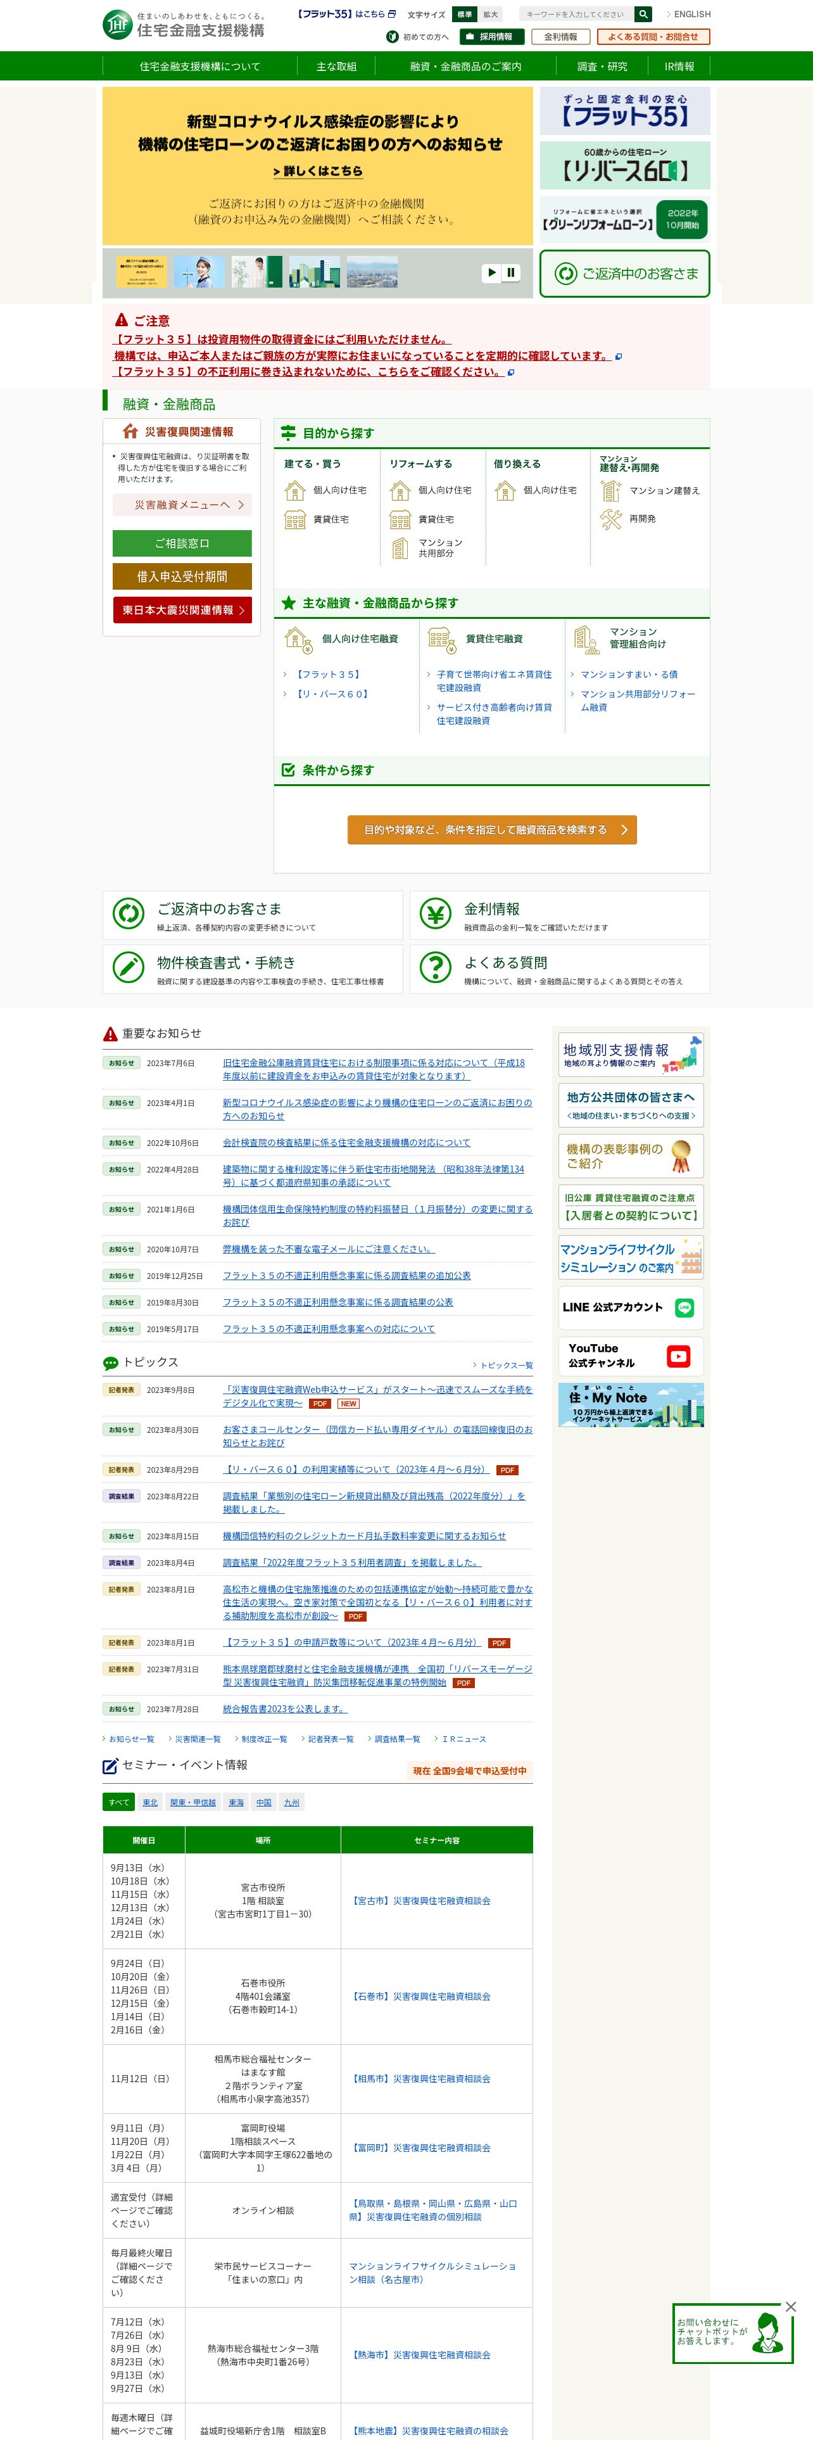The image size is (813, 2440).
Task: Click the 再開発 tools icon
Action: click(x=610, y=519)
